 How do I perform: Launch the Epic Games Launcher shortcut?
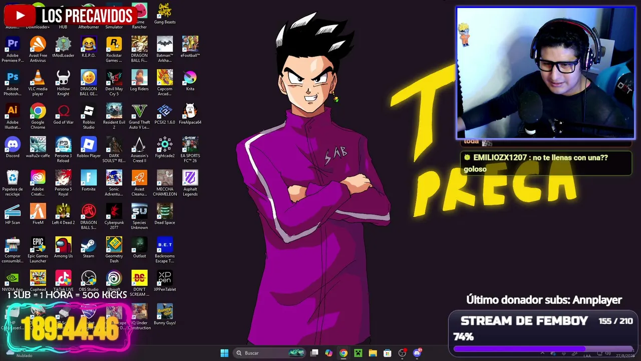point(38,250)
